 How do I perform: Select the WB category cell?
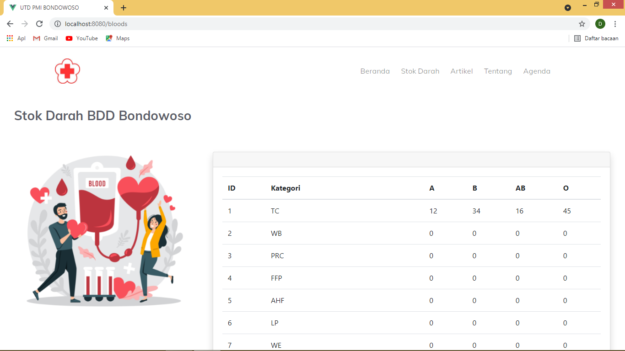click(x=276, y=234)
